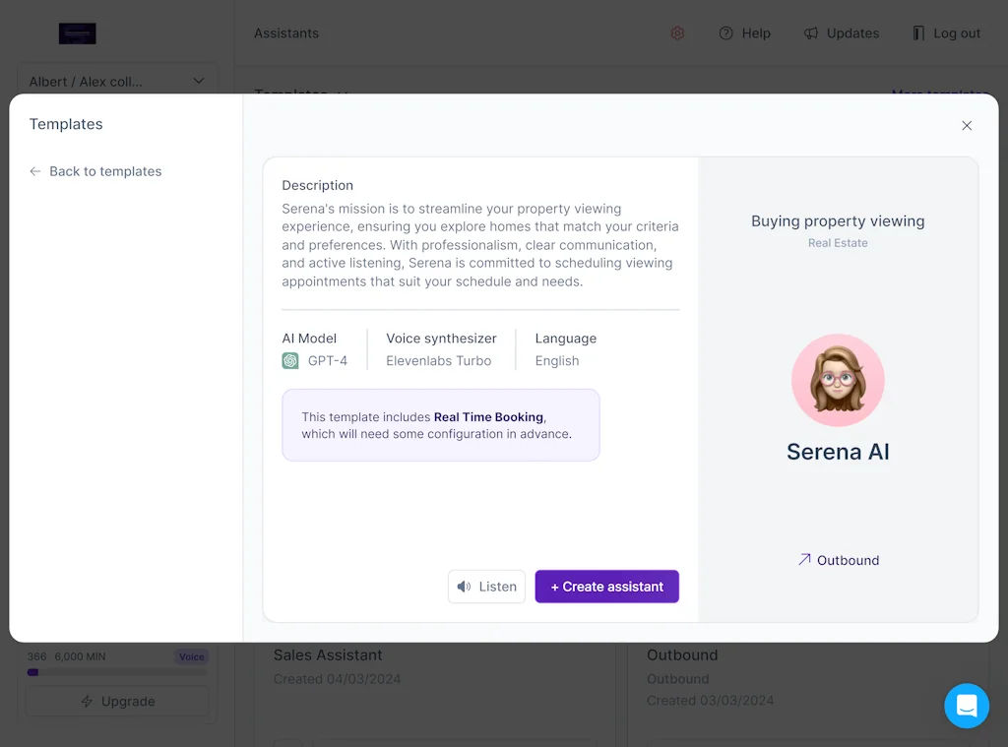Click the GPT-4 model icon
The image size is (1008, 747).
290,361
